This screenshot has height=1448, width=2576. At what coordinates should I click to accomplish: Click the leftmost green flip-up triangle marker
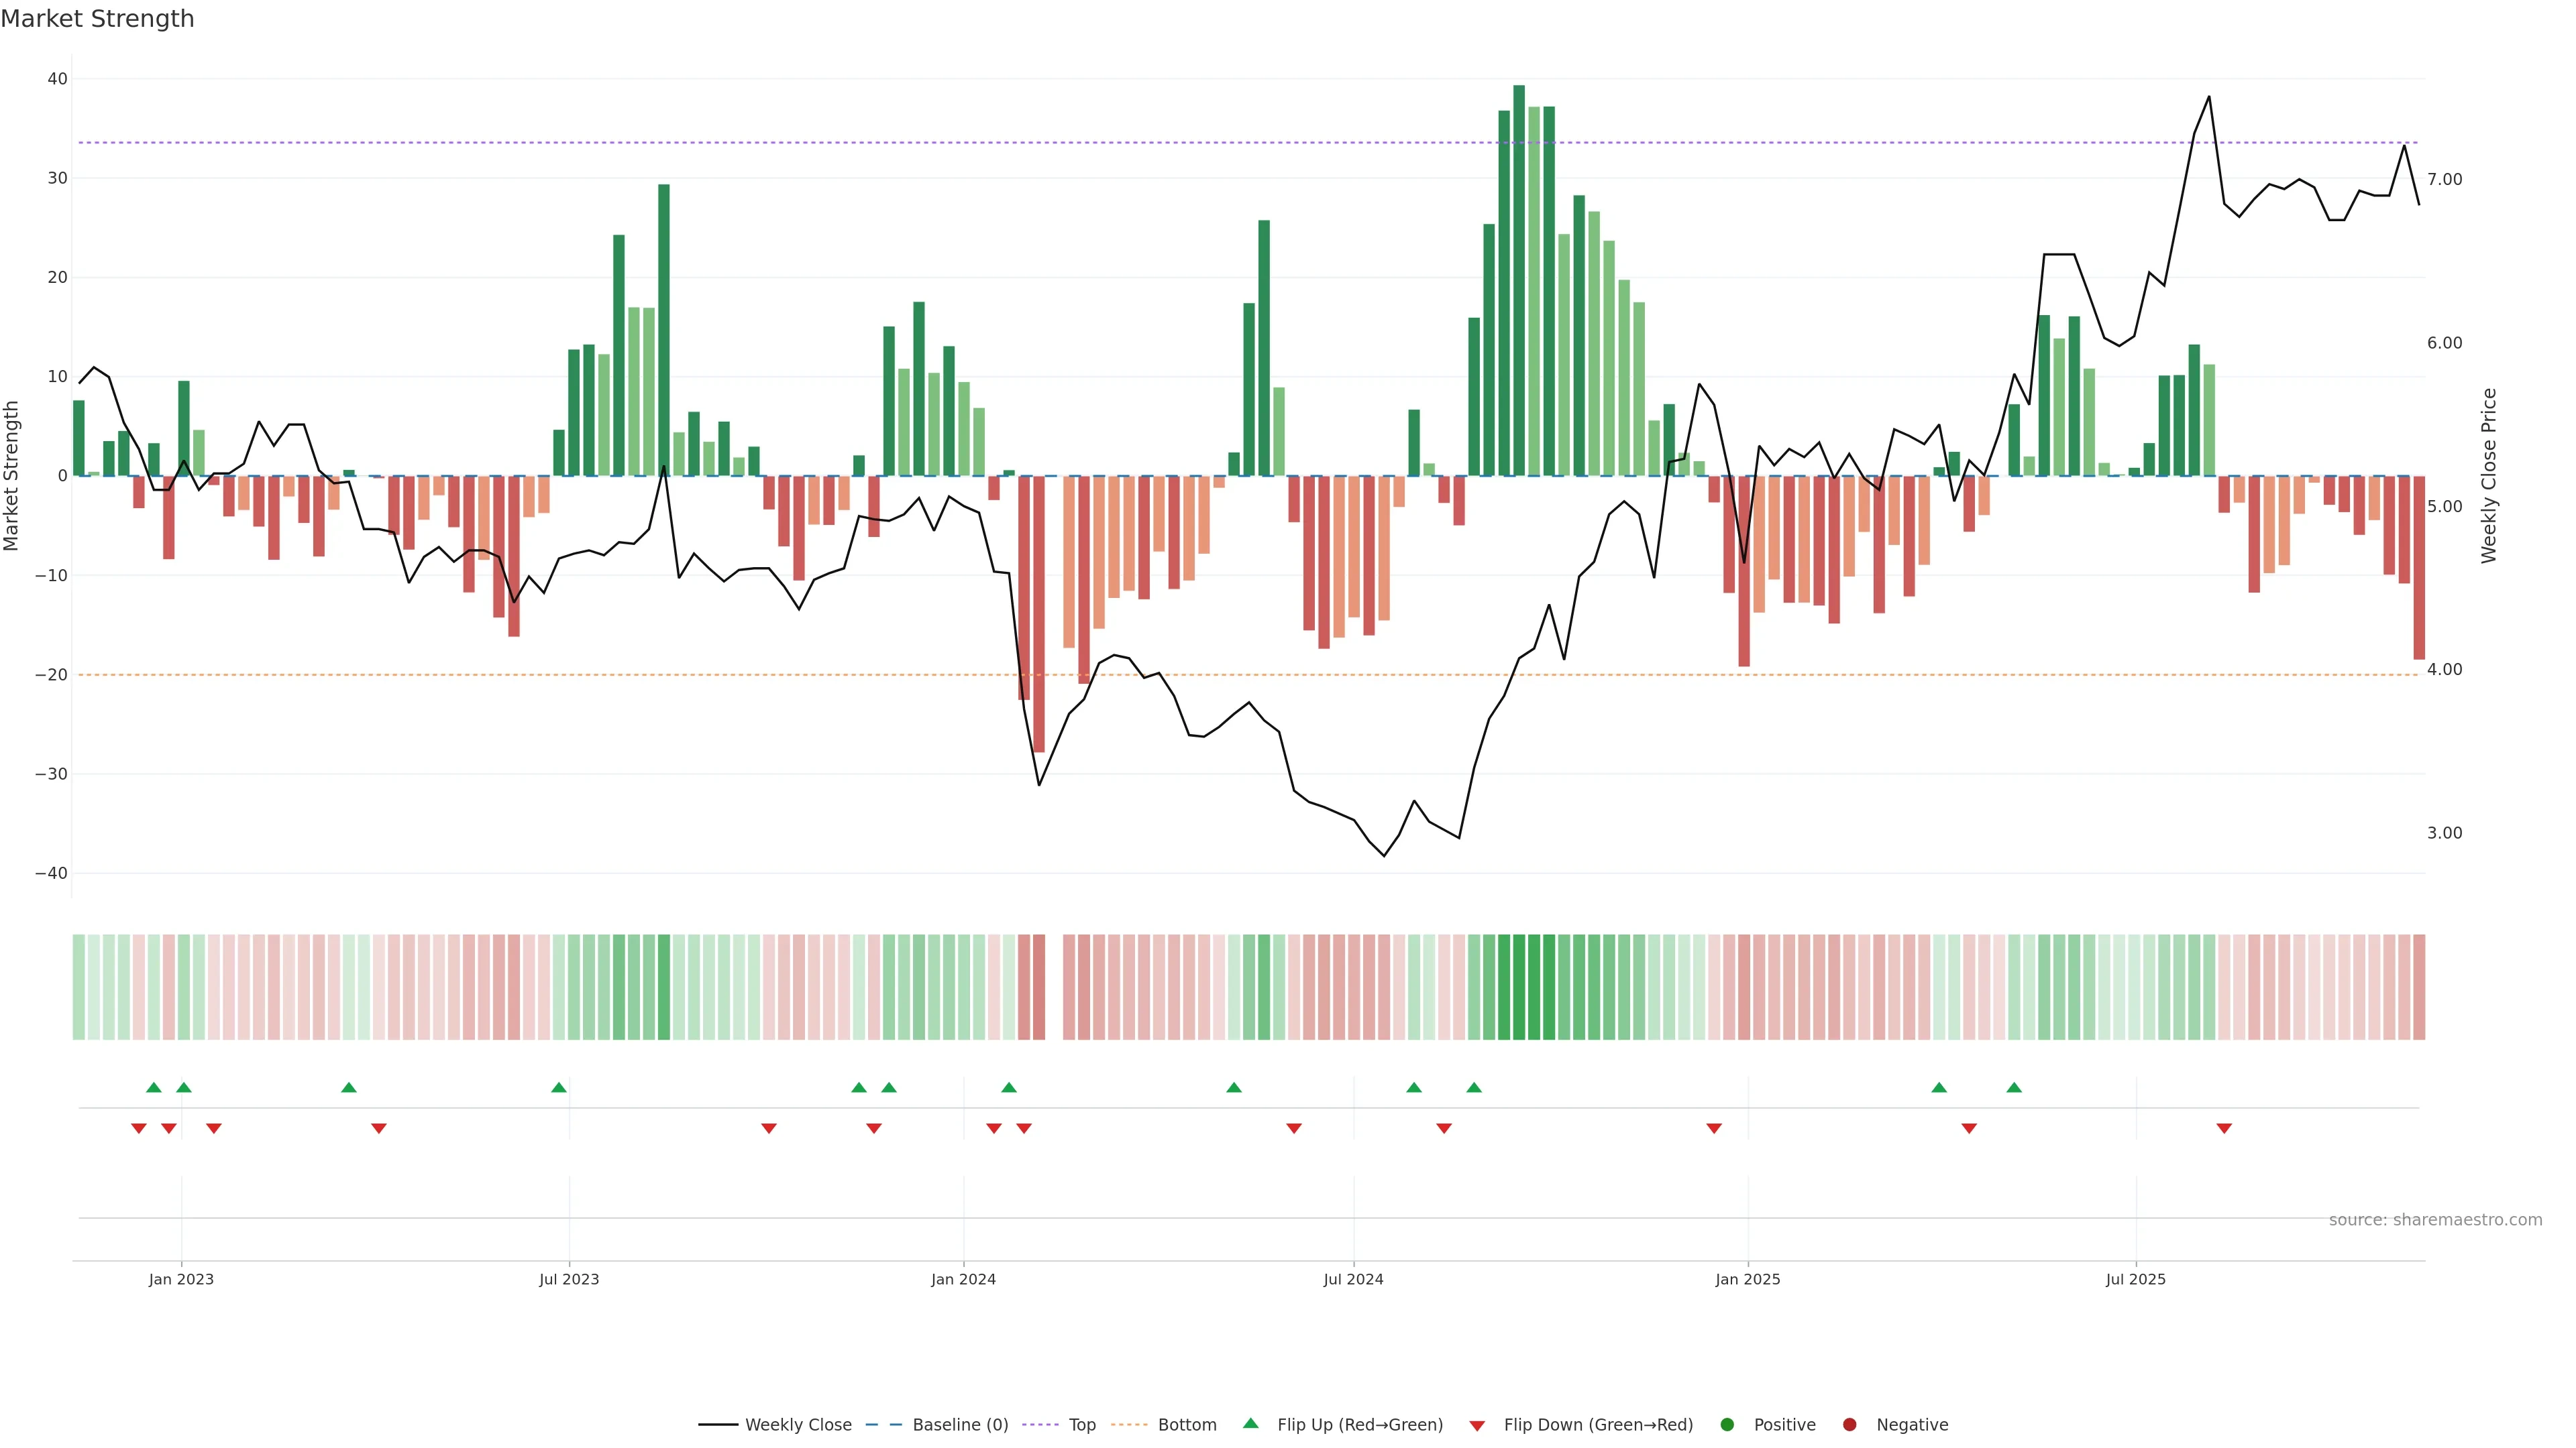click(x=153, y=1087)
